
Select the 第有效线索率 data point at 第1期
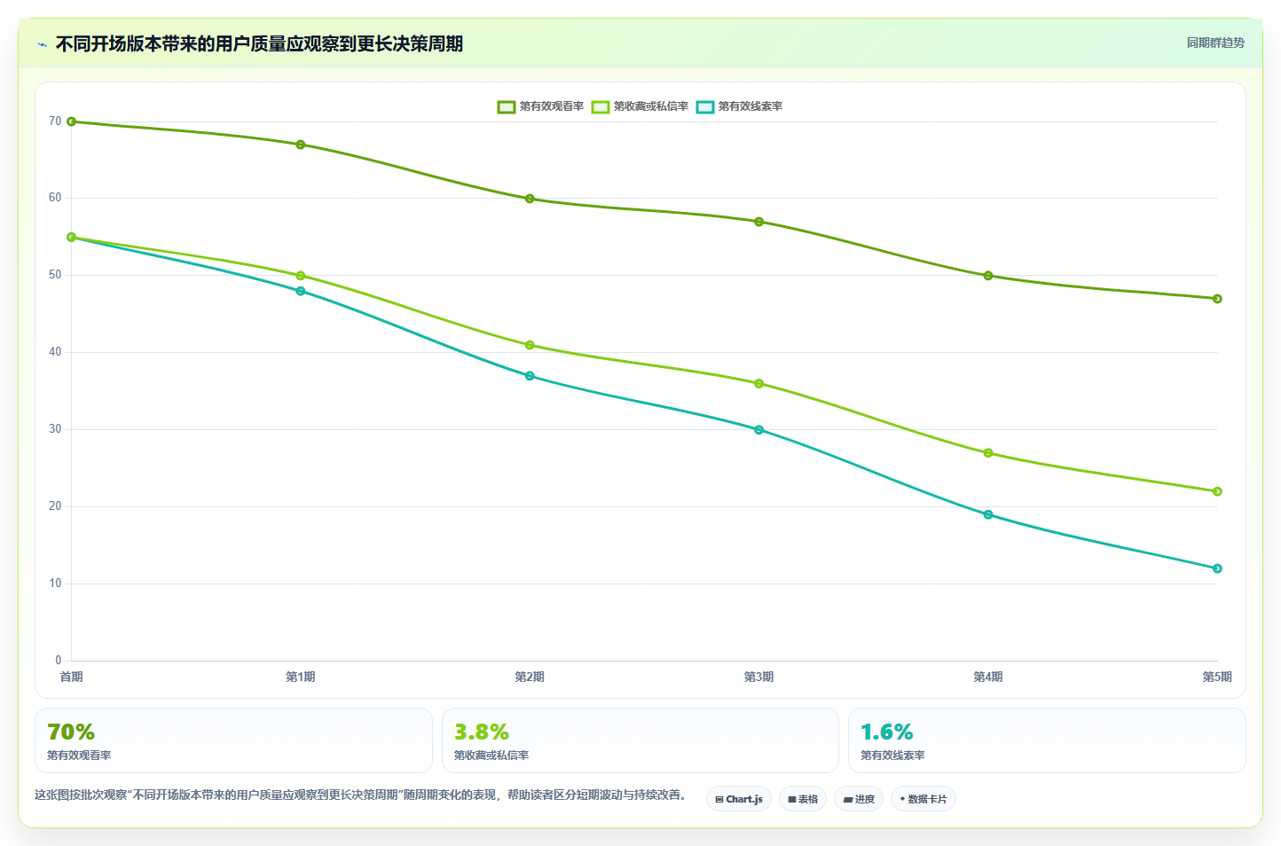[301, 291]
